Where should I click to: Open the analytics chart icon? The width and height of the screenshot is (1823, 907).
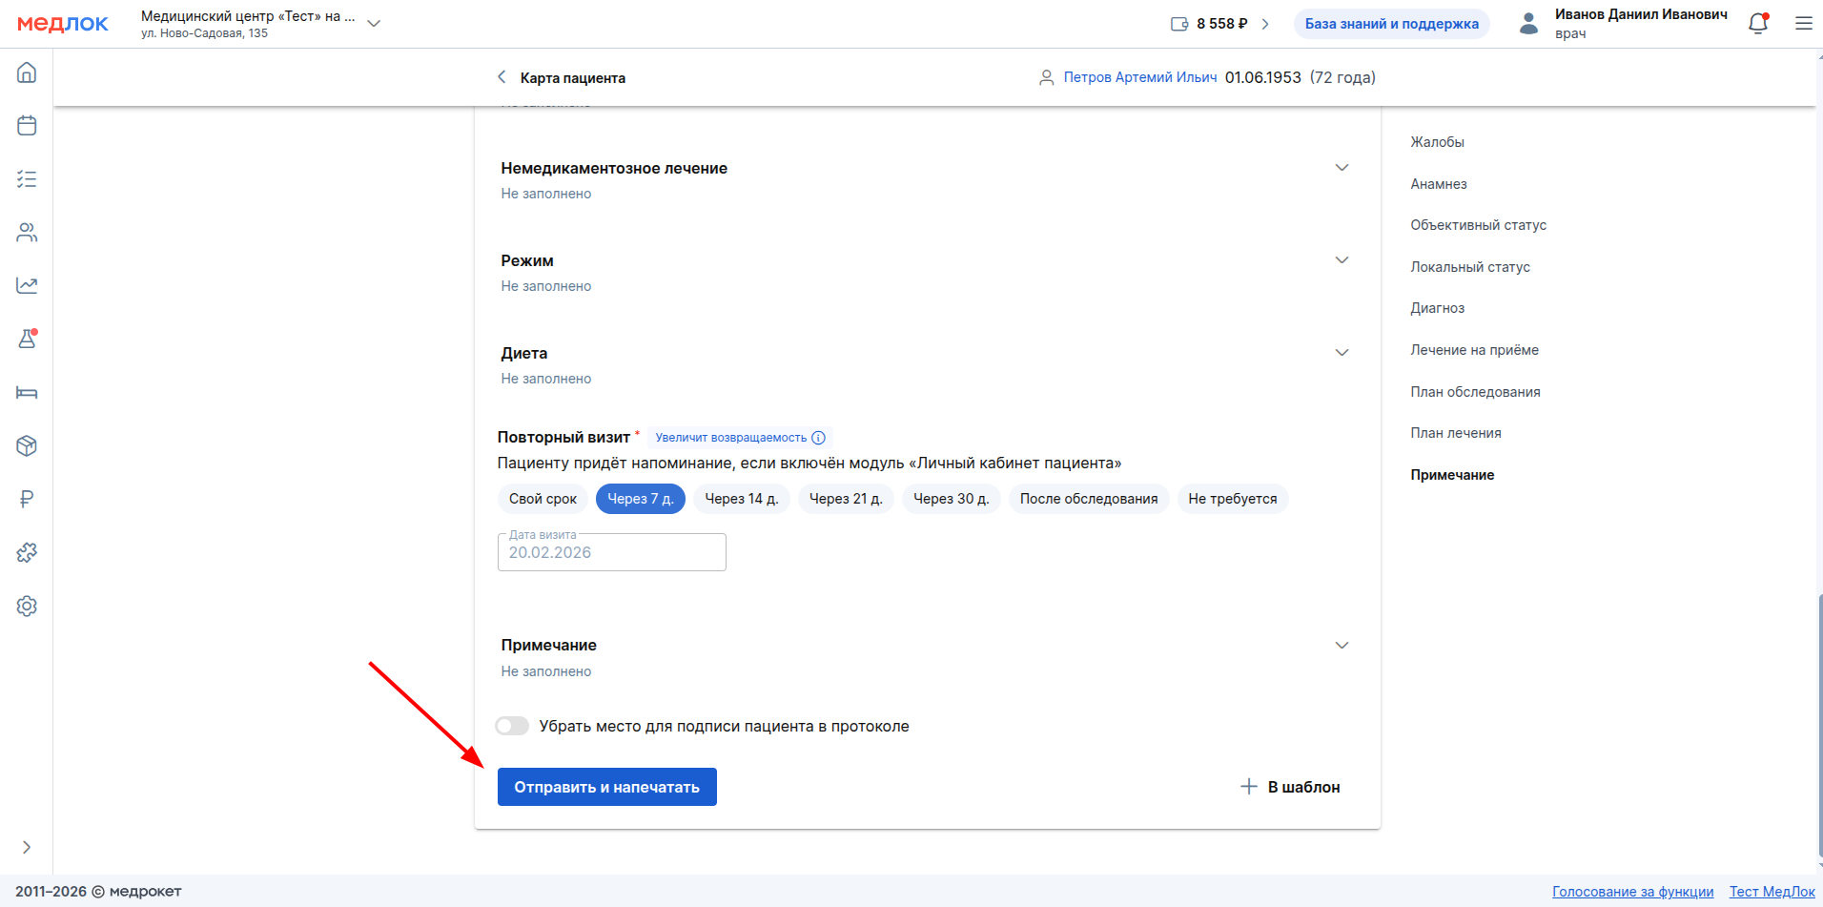[x=27, y=285]
